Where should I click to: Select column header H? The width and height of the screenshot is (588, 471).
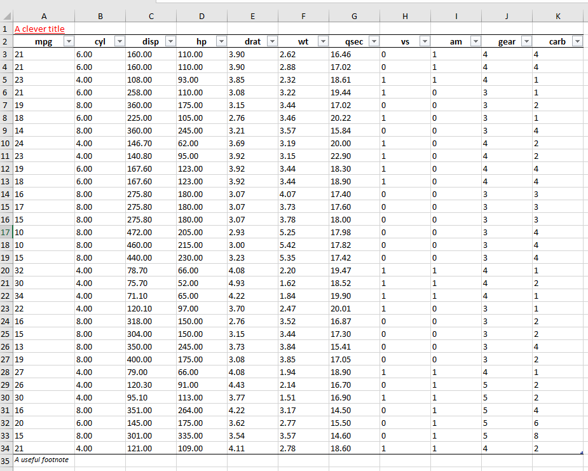[x=405, y=17]
